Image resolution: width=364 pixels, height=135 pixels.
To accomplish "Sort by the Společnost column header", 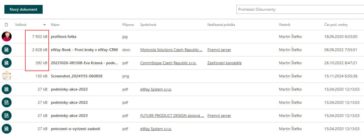I will click(x=148, y=25).
